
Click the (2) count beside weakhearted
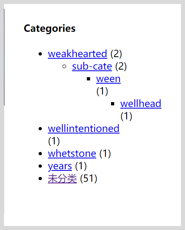[x=116, y=54]
